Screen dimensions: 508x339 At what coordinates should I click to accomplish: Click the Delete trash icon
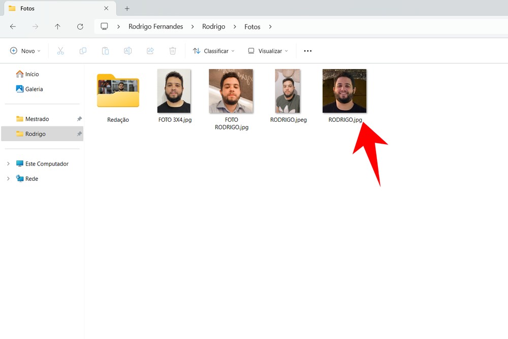tap(172, 51)
